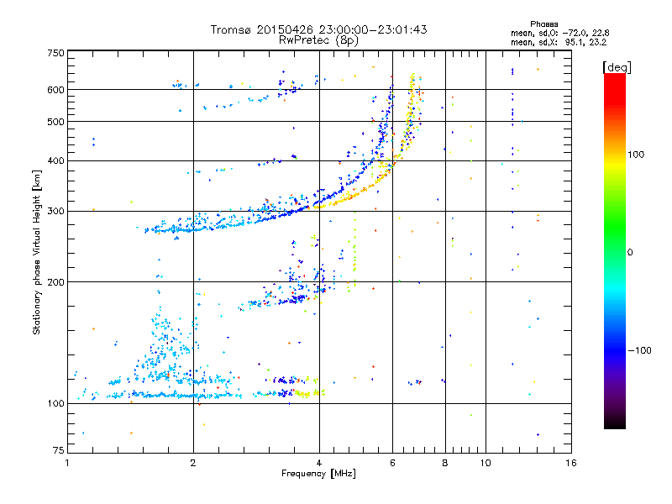Click the x-axis '16' tick label
This screenshot has height=504, width=672.
click(571, 463)
